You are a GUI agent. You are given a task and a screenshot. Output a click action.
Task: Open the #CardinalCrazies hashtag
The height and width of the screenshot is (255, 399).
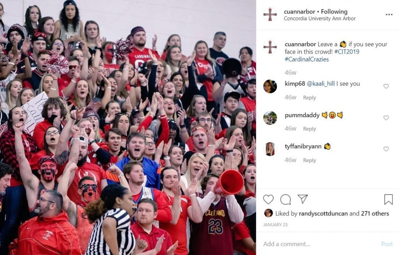click(307, 59)
